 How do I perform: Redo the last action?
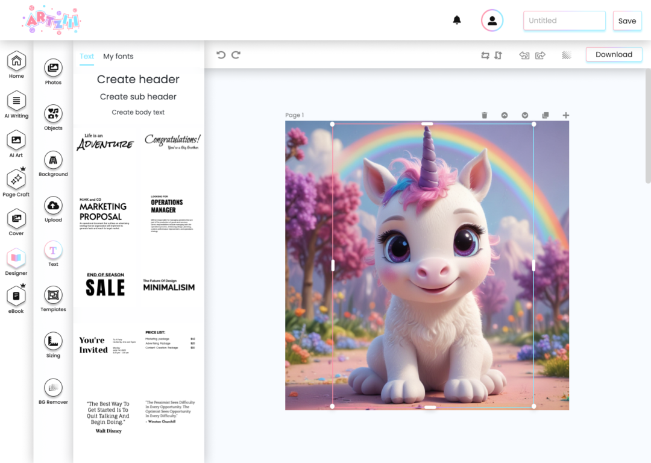click(236, 55)
